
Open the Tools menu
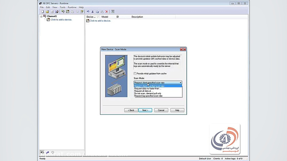[x=62, y=7]
